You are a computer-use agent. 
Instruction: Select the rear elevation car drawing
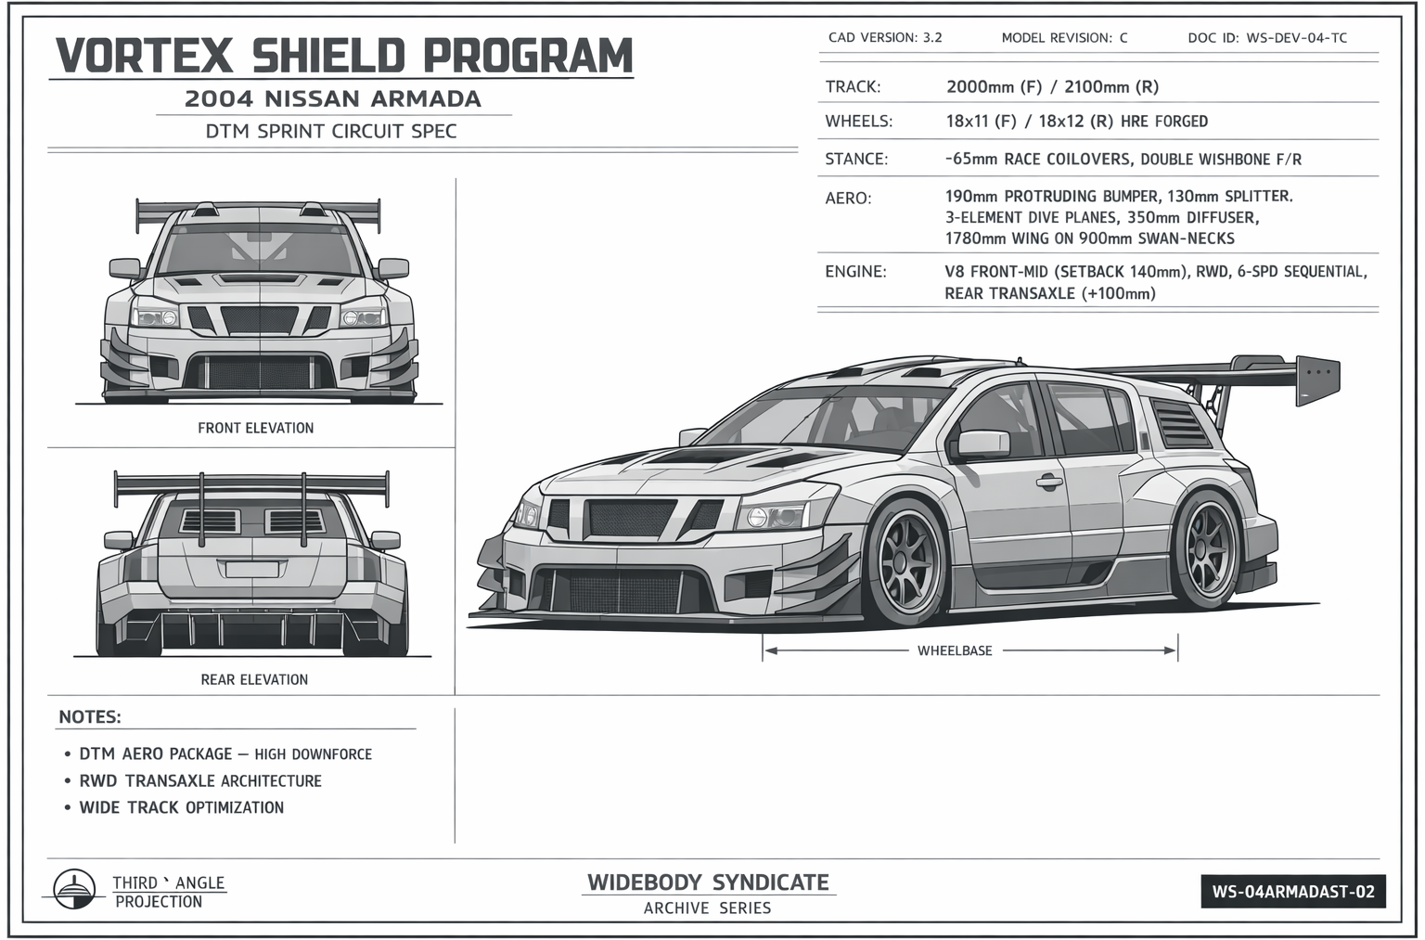tap(252, 562)
